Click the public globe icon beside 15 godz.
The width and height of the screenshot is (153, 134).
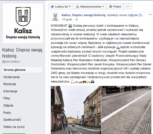(77, 19)
